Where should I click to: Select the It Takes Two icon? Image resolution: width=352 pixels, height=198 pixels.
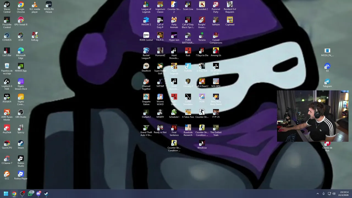(x=188, y=114)
